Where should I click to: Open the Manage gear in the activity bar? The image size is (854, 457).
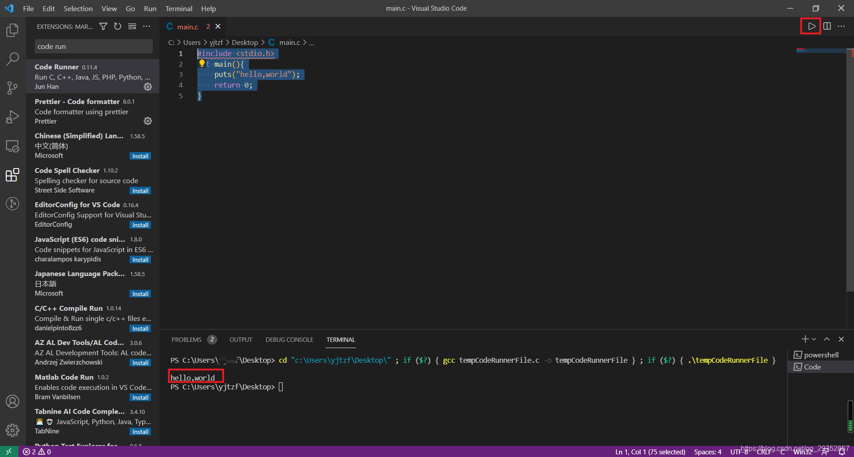(x=12, y=430)
